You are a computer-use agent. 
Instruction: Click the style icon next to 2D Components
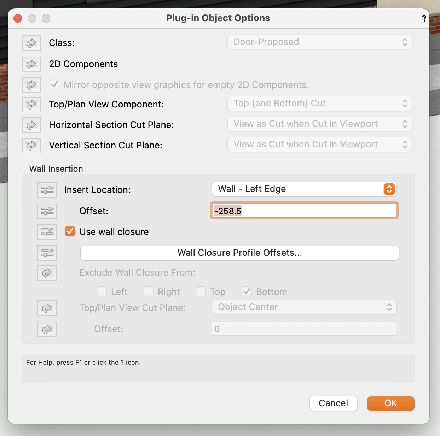[31, 64]
